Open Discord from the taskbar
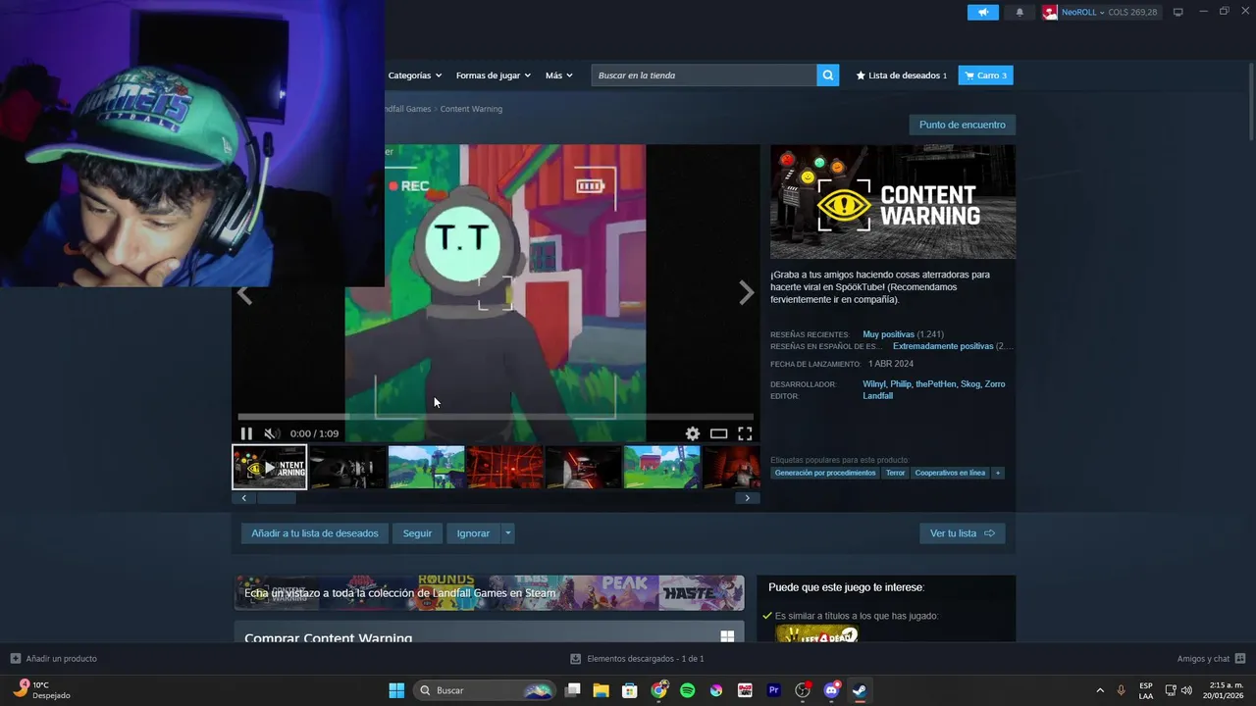 832,690
